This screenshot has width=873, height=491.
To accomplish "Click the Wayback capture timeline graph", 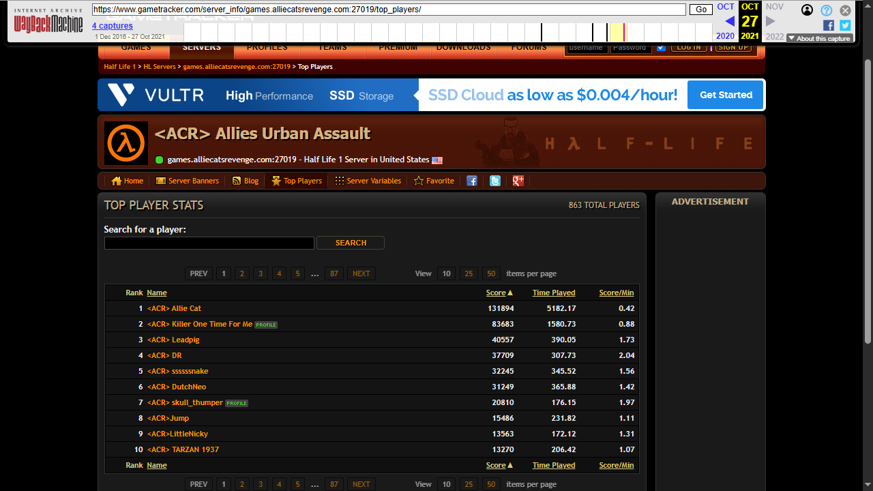I will [x=448, y=32].
